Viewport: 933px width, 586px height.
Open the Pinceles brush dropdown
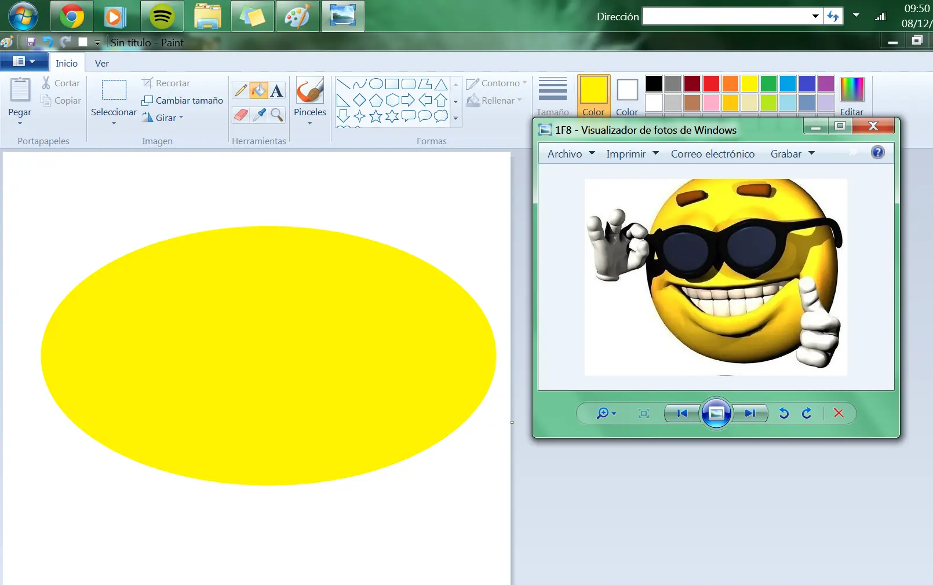(x=309, y=123)
